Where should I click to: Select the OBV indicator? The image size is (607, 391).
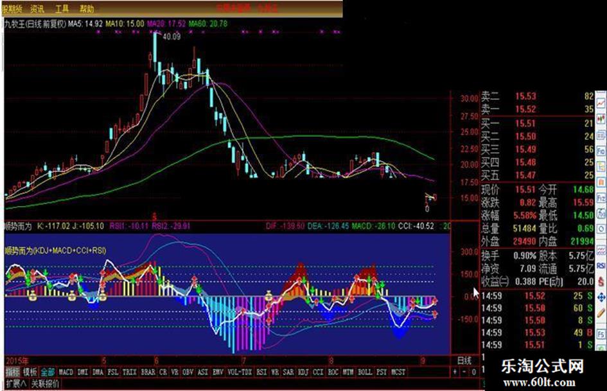(188, 372)
